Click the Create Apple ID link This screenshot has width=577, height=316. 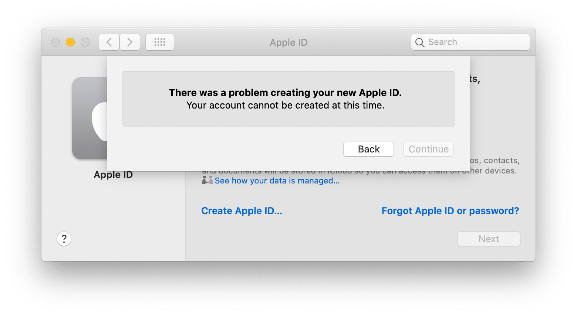click(x=242, y=211)
